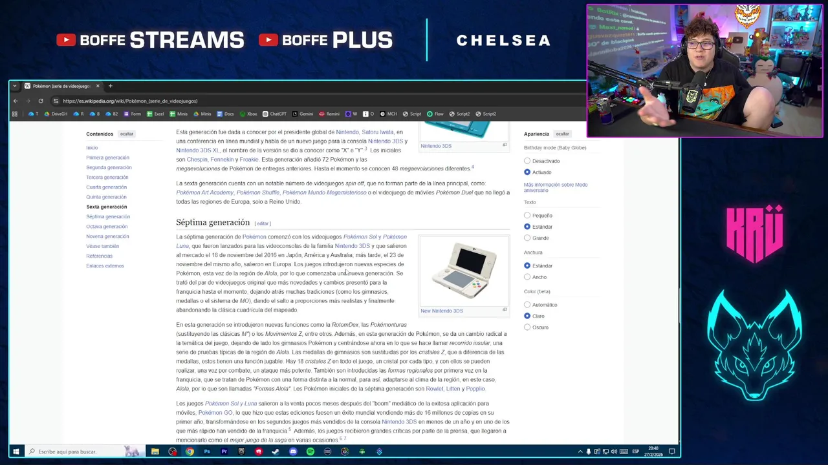Open the Excel bookmark
The width and height of the screenshot is (828, 465).
click(155, 114)
